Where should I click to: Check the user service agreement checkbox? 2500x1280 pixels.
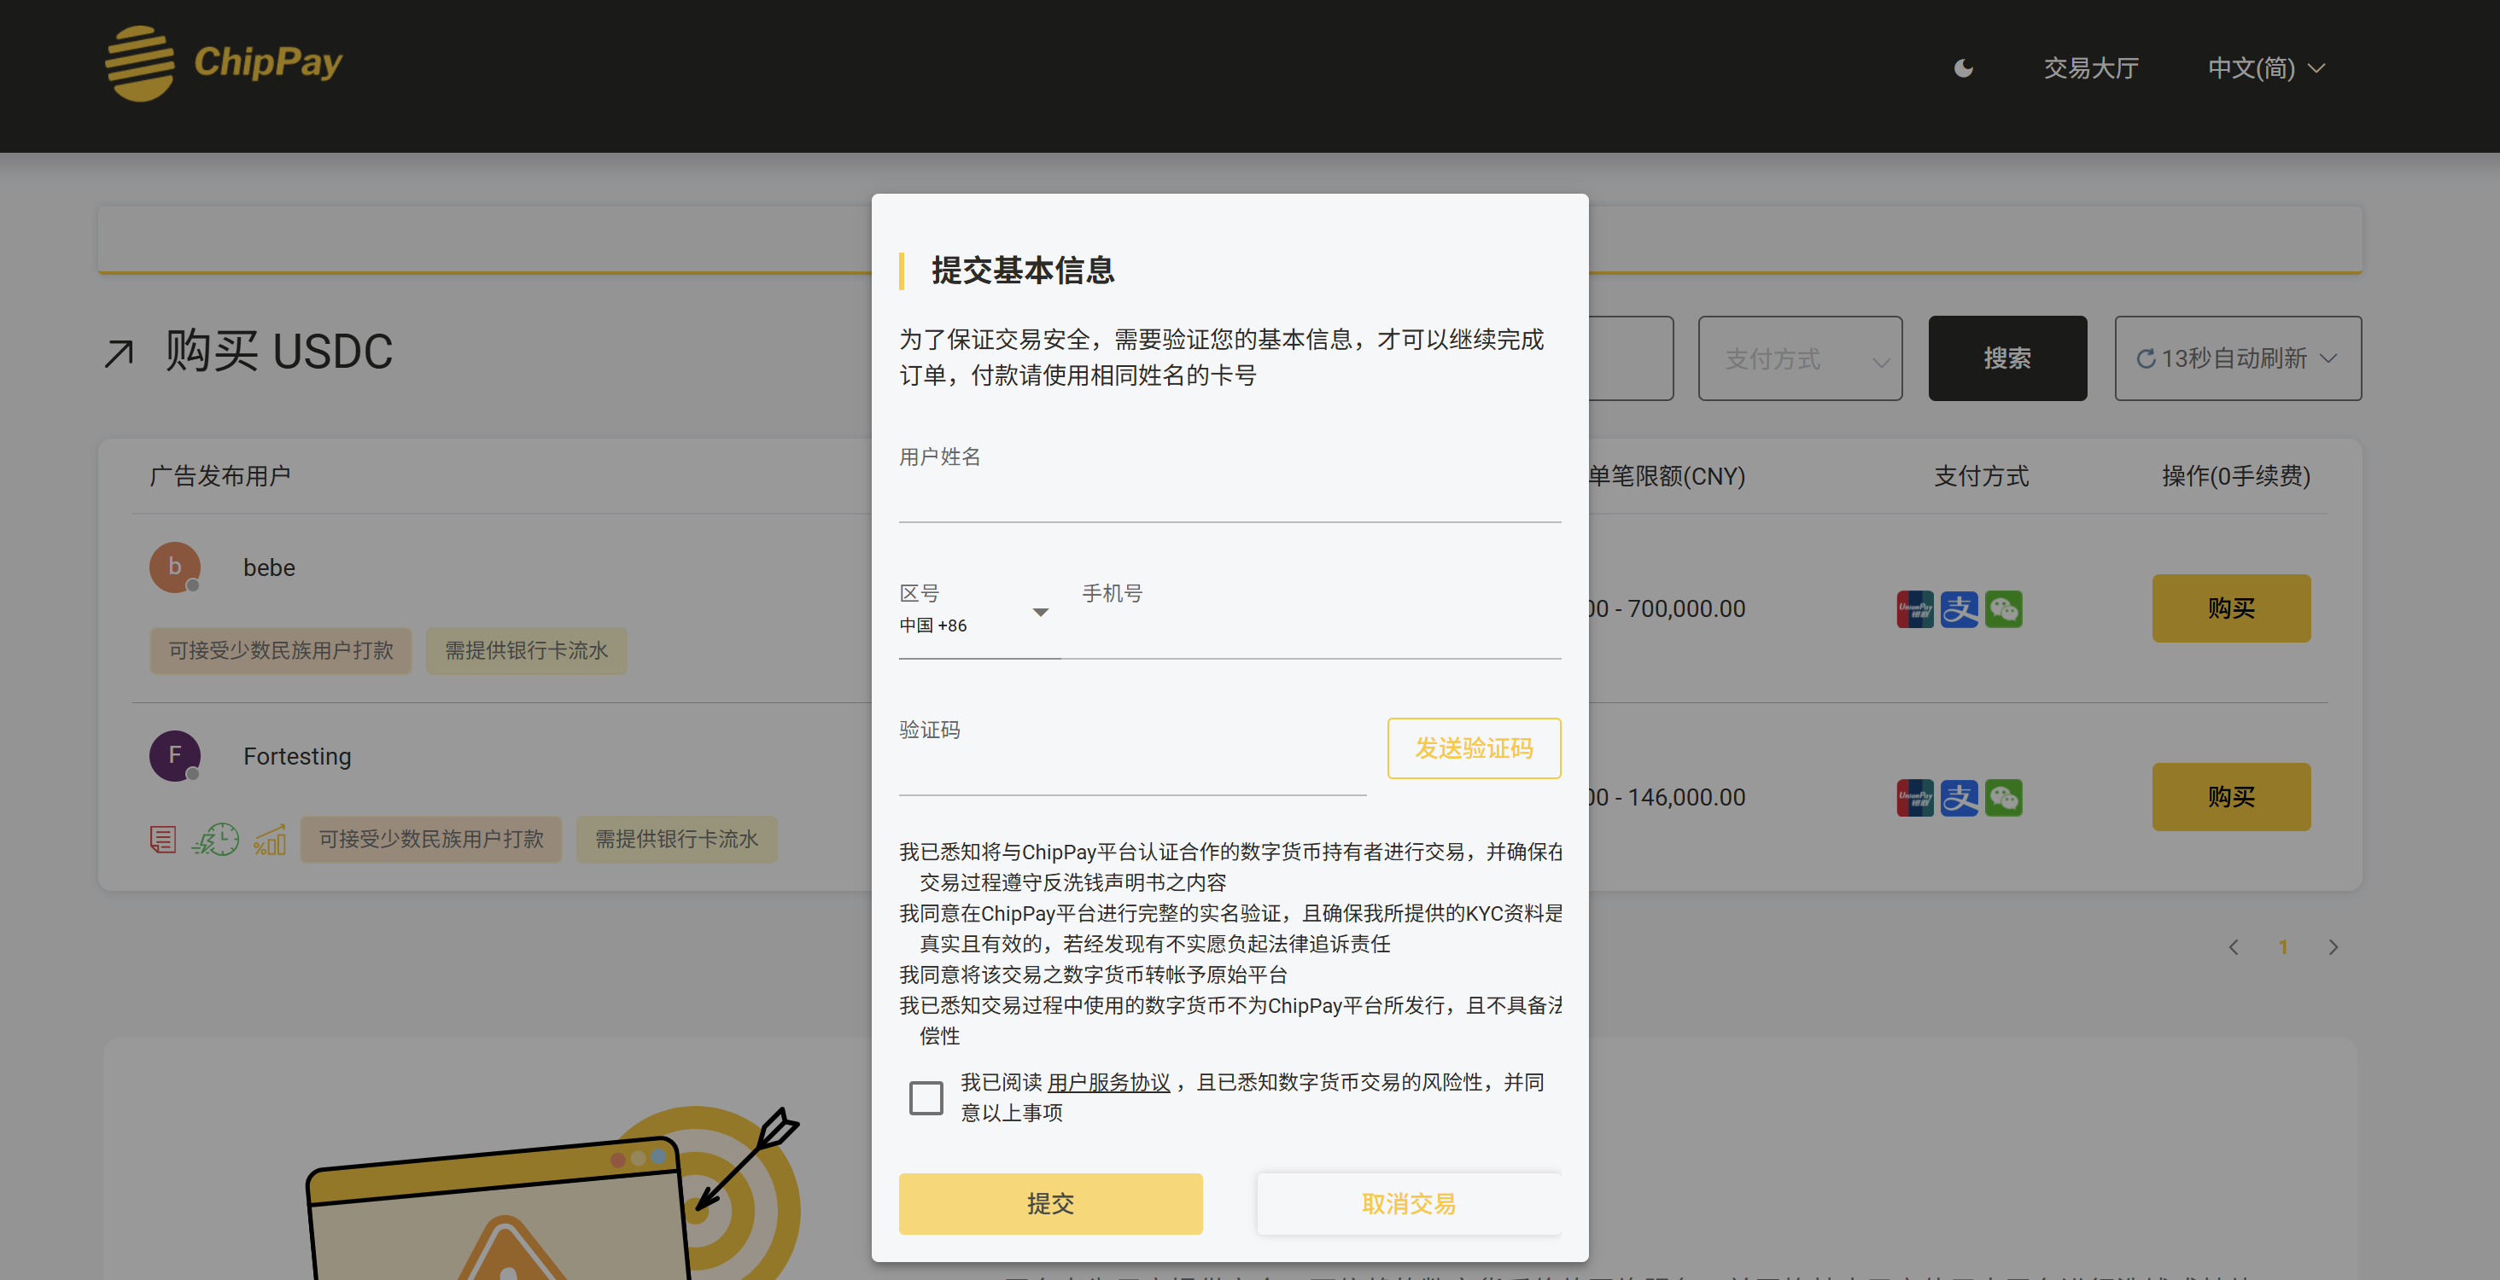[x=925, y=1097]
